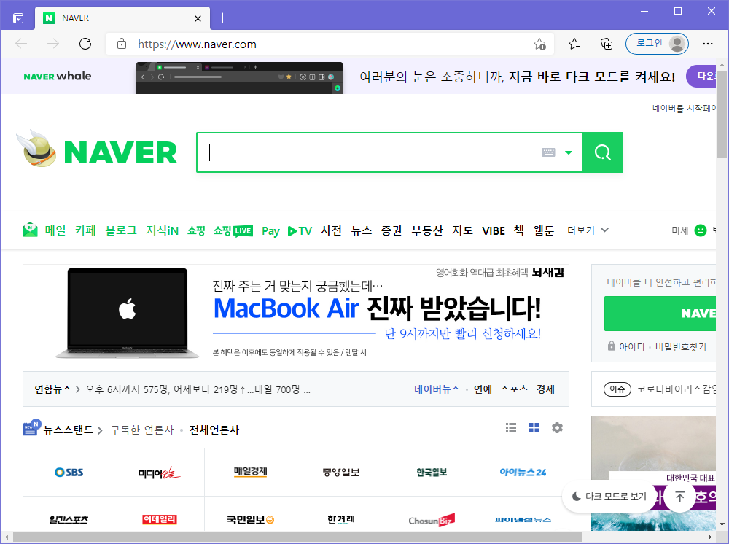Close the NAVER tab
The height and width of the screenshot is (544, 729).
198,18
